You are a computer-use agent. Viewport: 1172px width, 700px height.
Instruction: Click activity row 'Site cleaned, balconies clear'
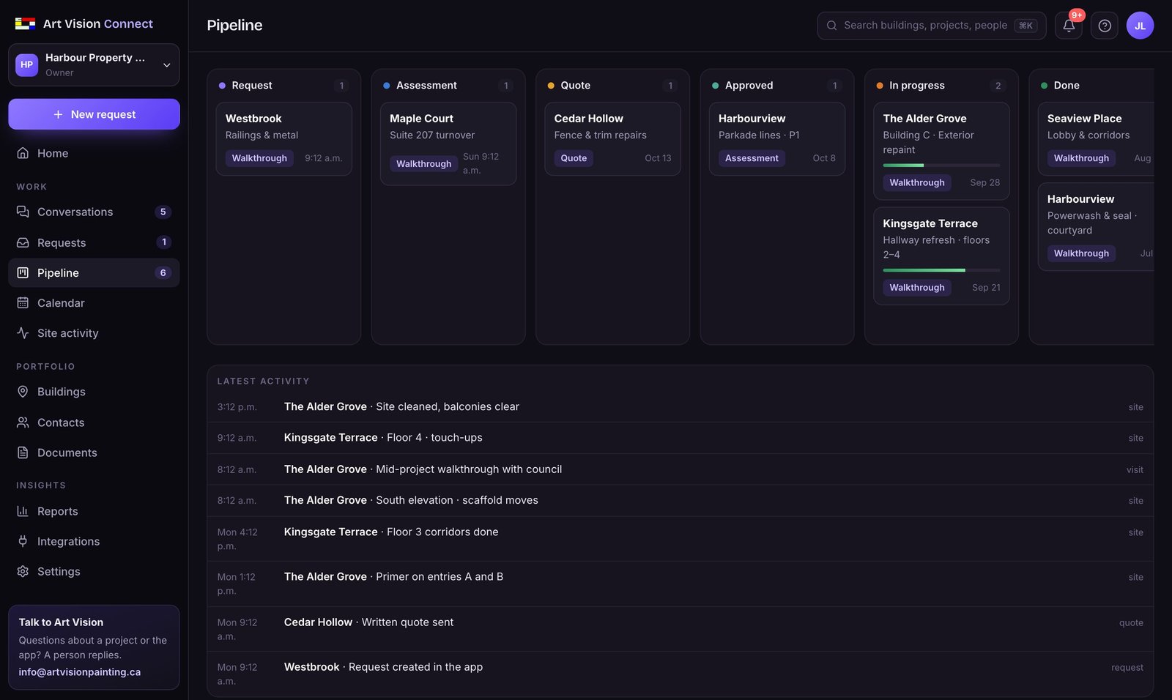680,406
